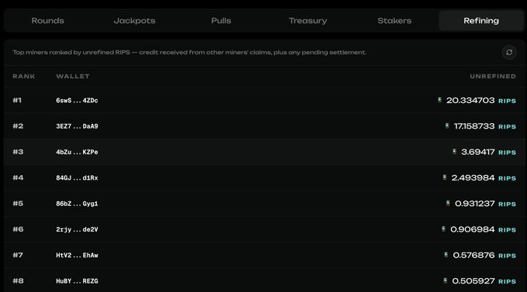This screenshot has width=527, height=292.
Task: Click rank #2 label
Action: pyautogui.click(x=18, y=126)
